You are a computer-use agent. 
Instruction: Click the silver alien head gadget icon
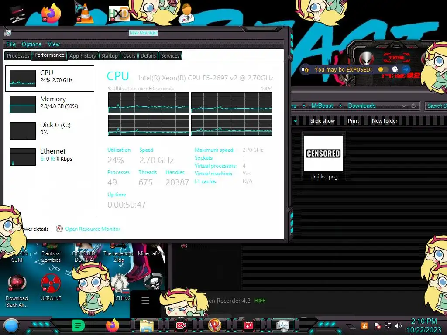(366, 58)
